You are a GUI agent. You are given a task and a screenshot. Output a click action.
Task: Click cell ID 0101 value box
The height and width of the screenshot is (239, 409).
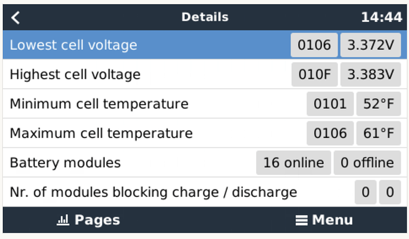point(330,104)
